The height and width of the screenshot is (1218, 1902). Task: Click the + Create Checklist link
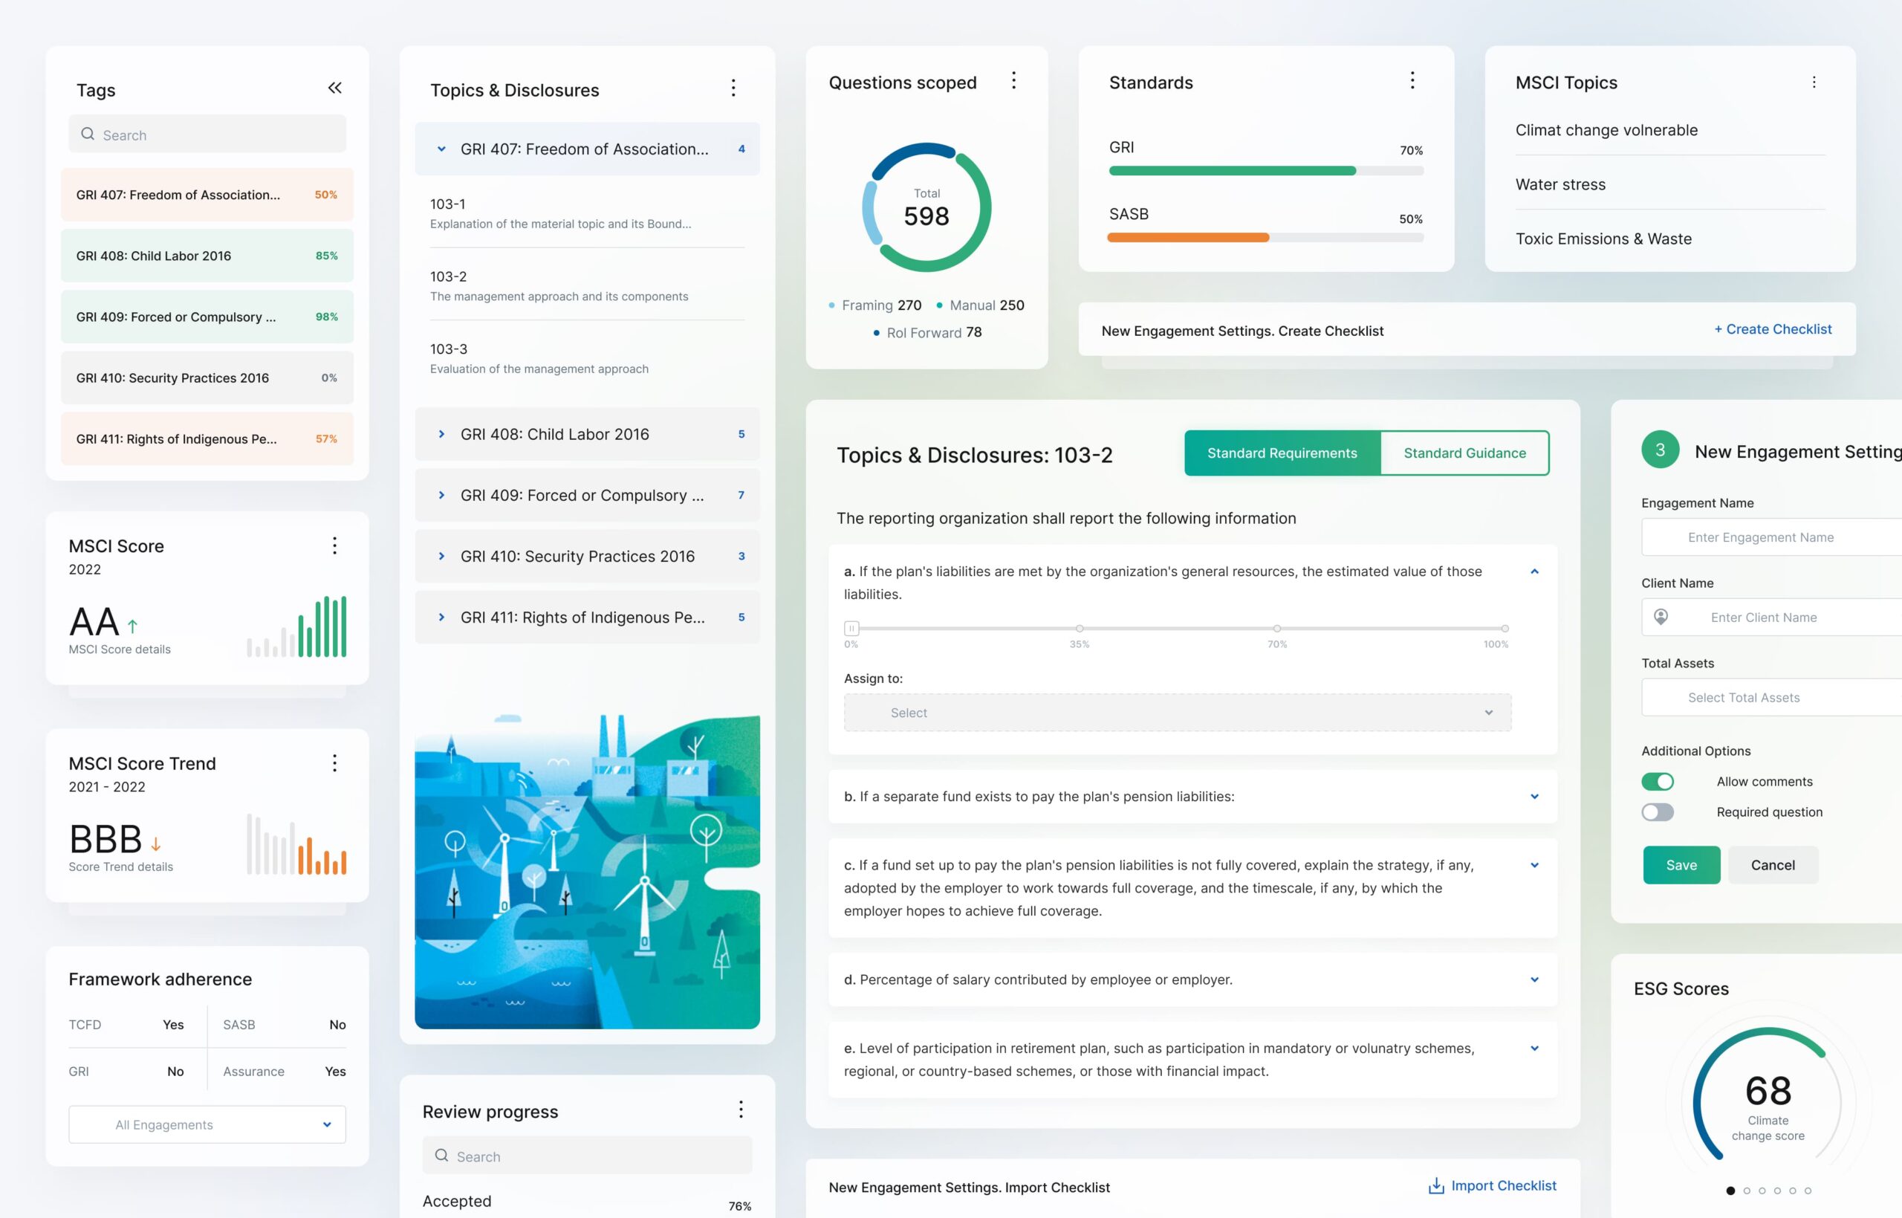[1773, 329]
